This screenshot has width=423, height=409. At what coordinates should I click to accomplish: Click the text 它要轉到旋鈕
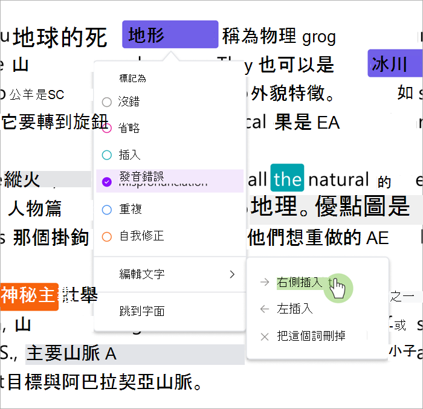[x=55, y=121]
